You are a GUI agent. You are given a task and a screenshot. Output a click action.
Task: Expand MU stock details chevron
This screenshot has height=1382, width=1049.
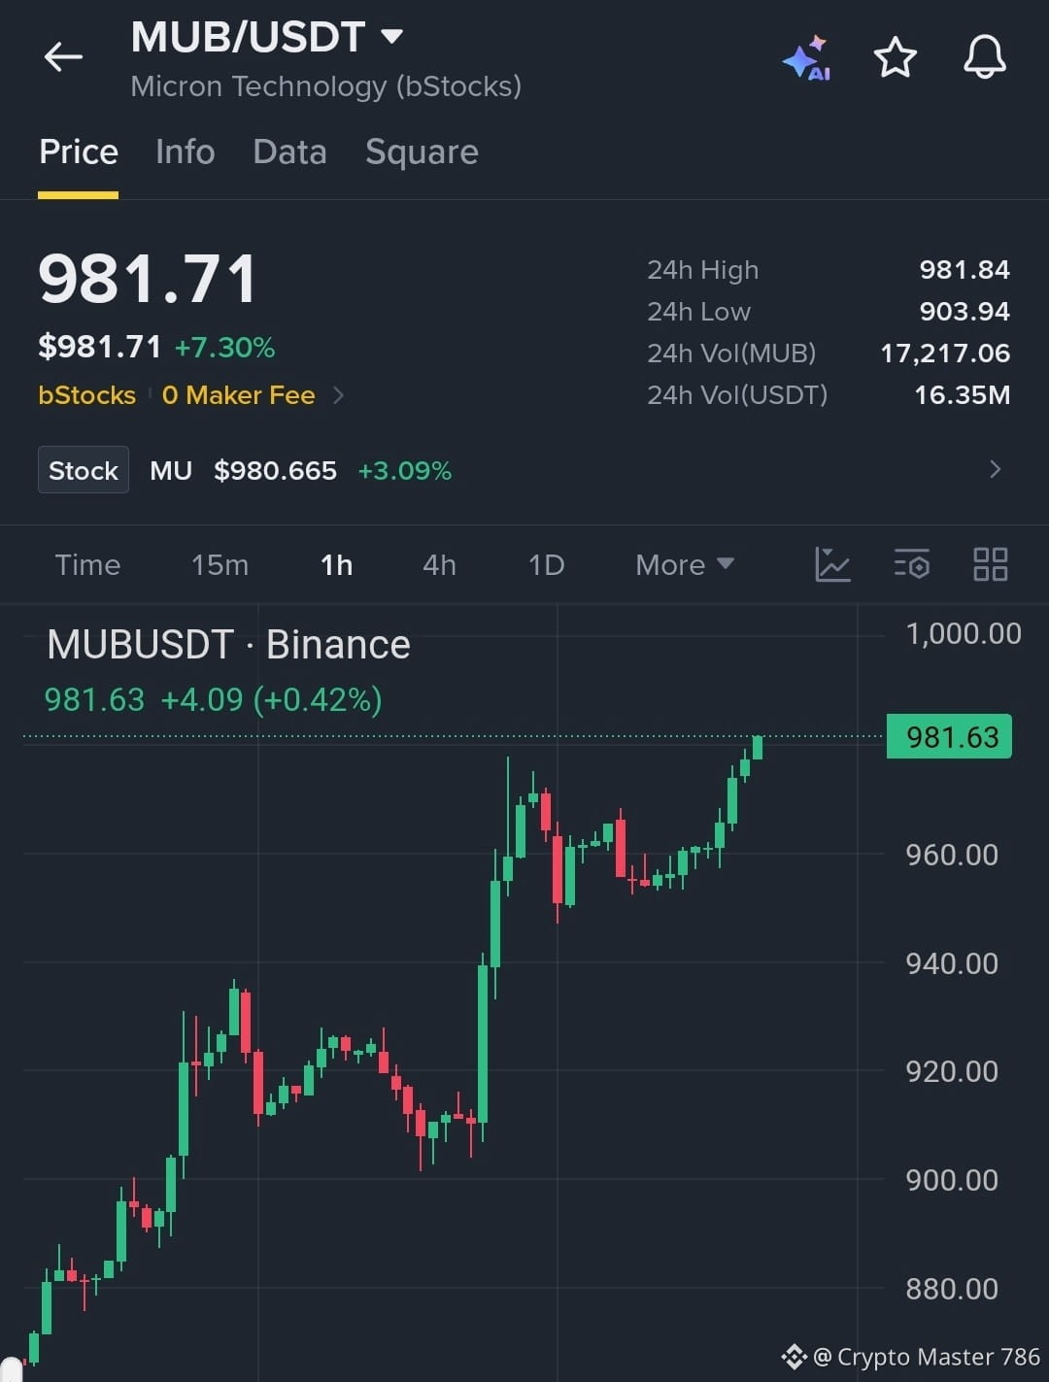click(x=995, y=470)
